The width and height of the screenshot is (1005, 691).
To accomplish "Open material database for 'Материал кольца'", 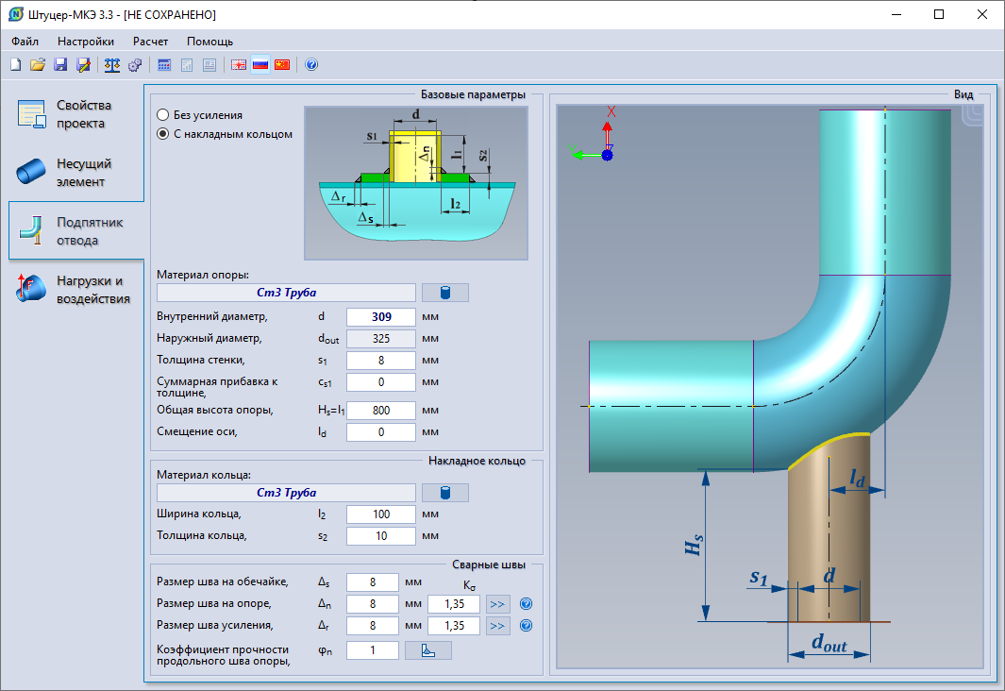I will pos(444,493).
